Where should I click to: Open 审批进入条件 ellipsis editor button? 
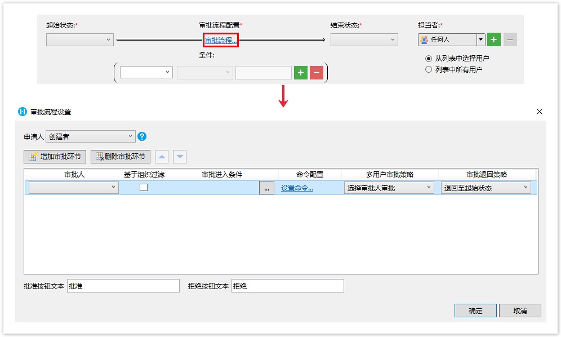[266, 188]
